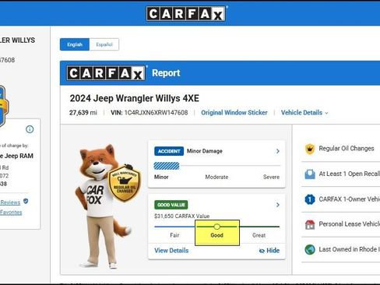Click the CARFAX 1-Owner badge icon

[310, 199]
